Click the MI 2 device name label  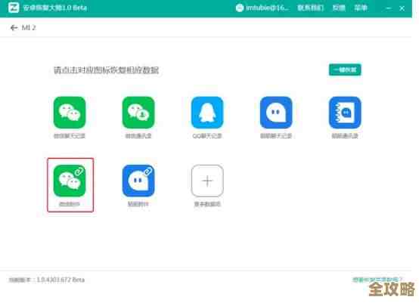click(x=29, y=28)
